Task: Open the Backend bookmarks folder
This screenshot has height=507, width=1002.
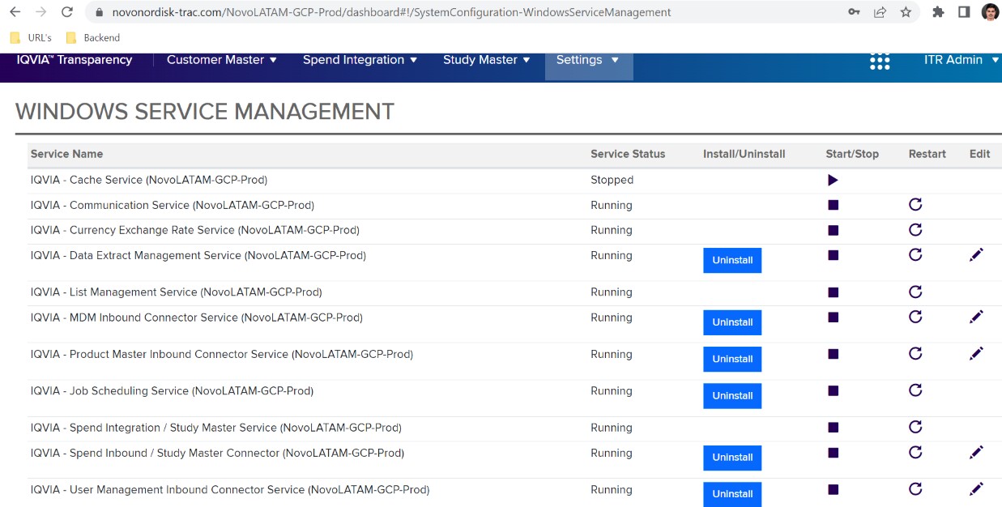Action: coord(92,37)
